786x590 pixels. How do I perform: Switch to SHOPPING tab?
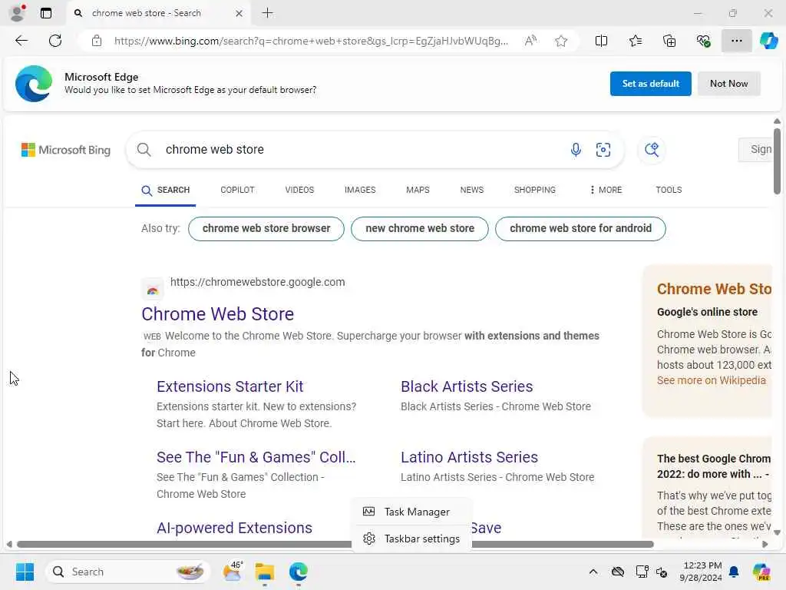point(534,191)
